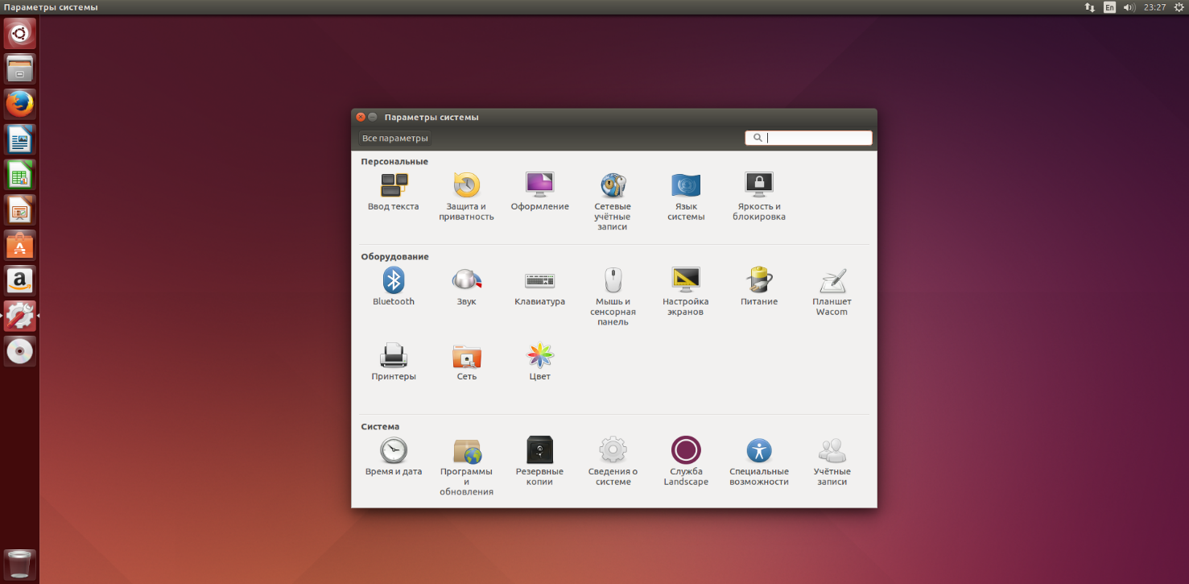Open Программы и обновления

pyautogui.click(x=466, y=467)
